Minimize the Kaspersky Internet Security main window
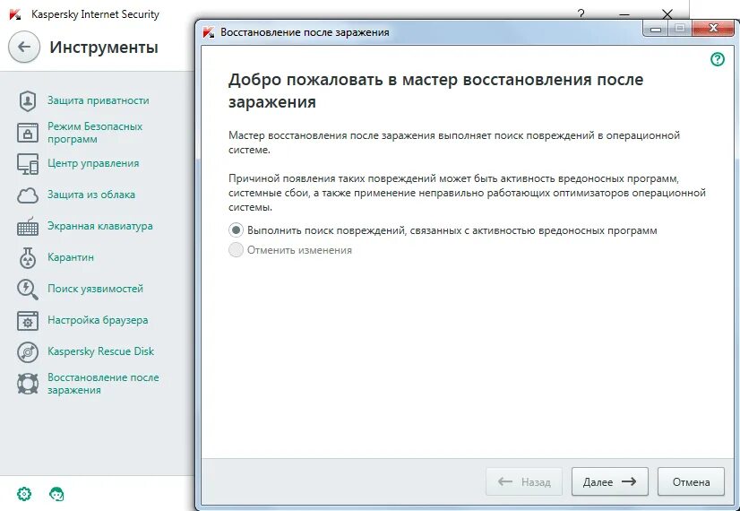The height and width of the screenshot is (511, 740). (x=624, y=14)
